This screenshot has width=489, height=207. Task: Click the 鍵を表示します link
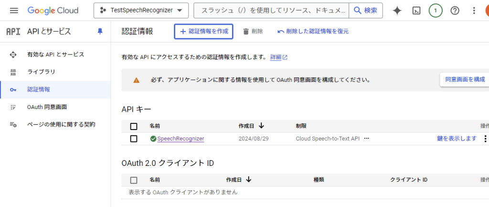457,139
